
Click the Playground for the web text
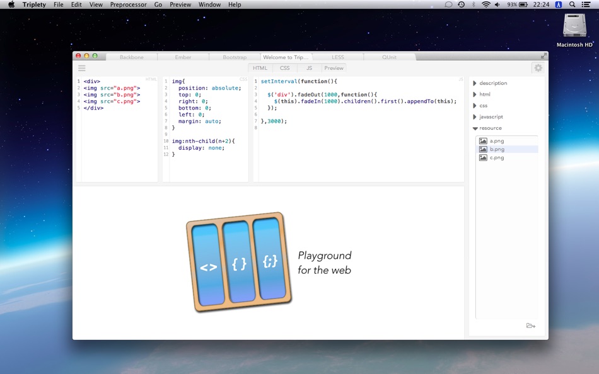324,263
